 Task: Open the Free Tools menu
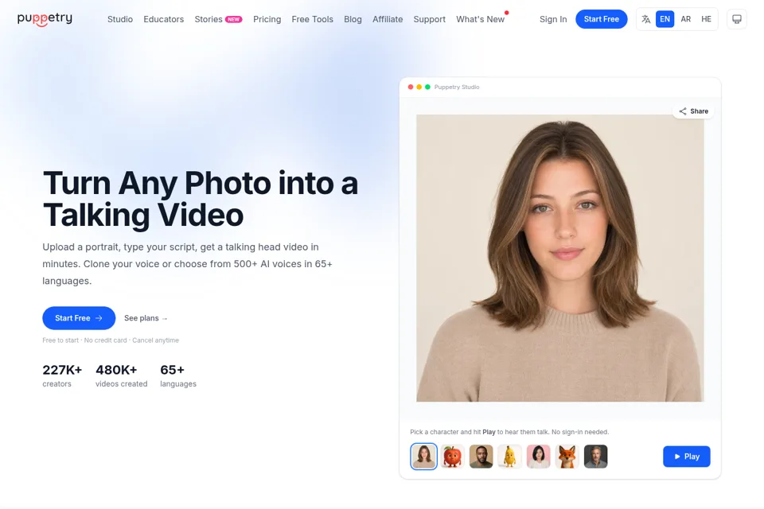(x=312, y=19)
